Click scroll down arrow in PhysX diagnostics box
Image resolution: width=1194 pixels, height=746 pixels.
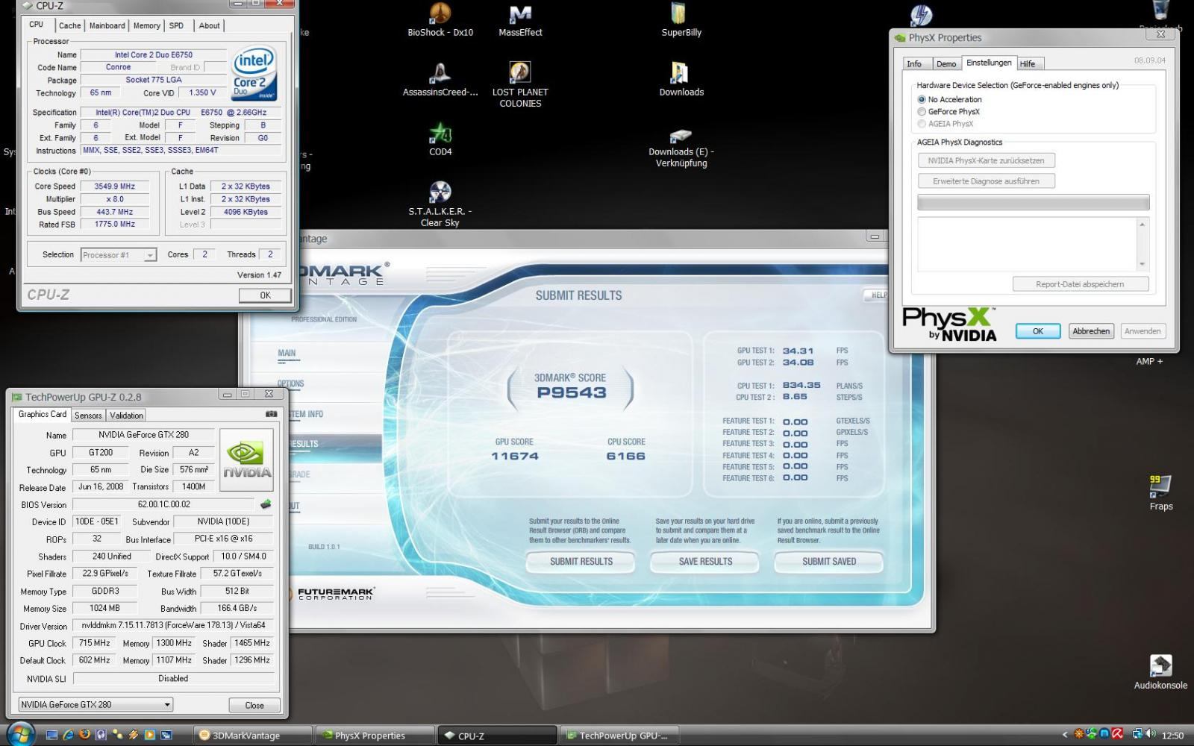tap(1142, 264)
